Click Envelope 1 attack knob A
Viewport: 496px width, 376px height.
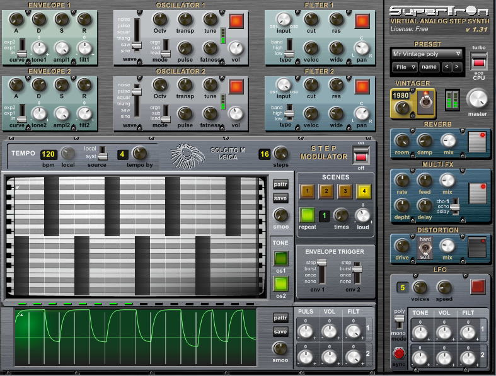pos(16,20)
